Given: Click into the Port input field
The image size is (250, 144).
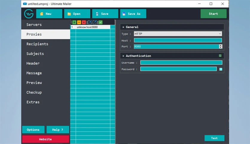Looking at the screenshot, I should [x=176, y=46].
